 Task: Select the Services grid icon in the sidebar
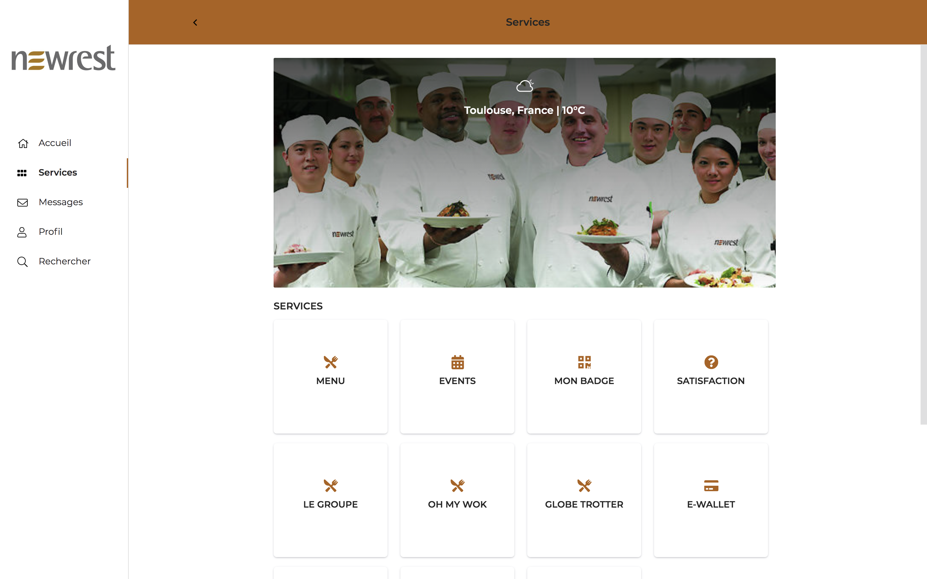pos(22,173)
